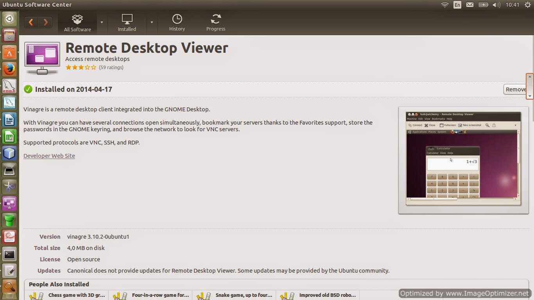
Task: Expand the All Software dropdown arrow
Action: pos(102,22)
